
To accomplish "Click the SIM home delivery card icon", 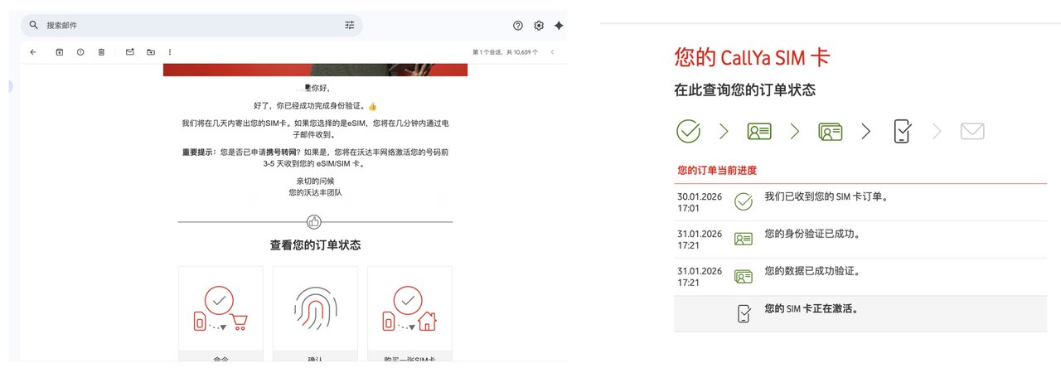I will 409,309.
